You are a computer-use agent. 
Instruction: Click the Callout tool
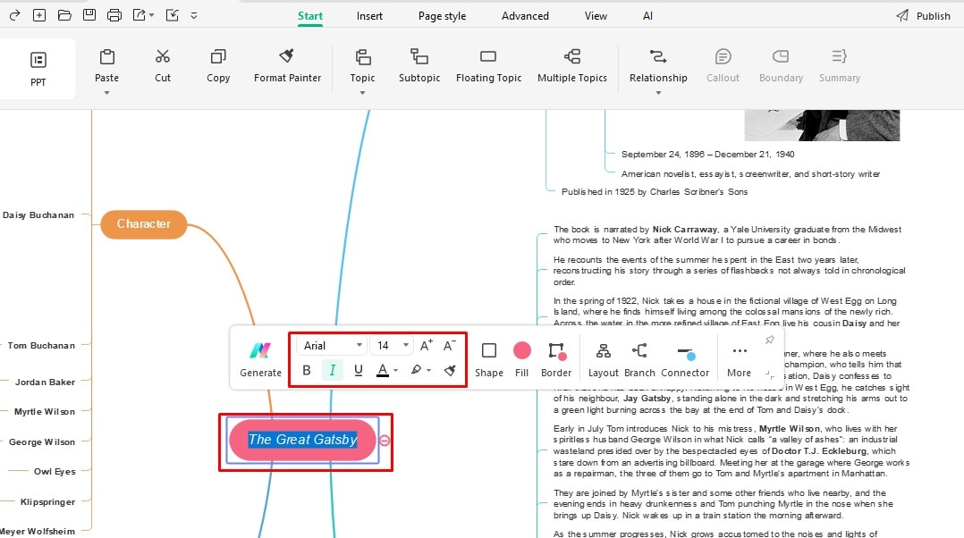[723, 65]
